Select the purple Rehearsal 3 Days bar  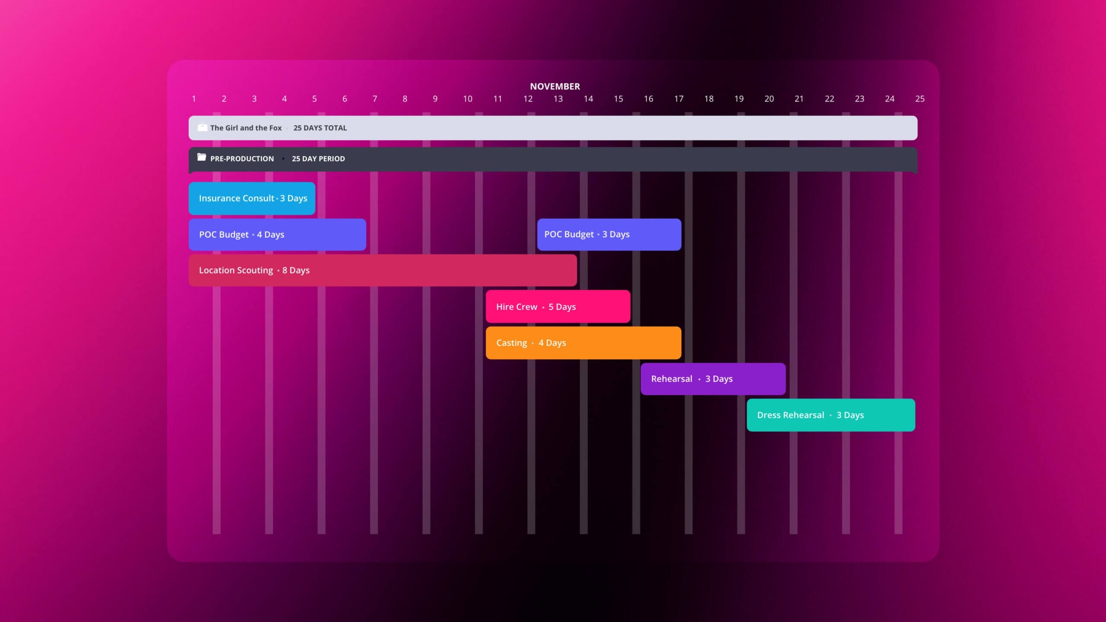[x=713, y=379]
